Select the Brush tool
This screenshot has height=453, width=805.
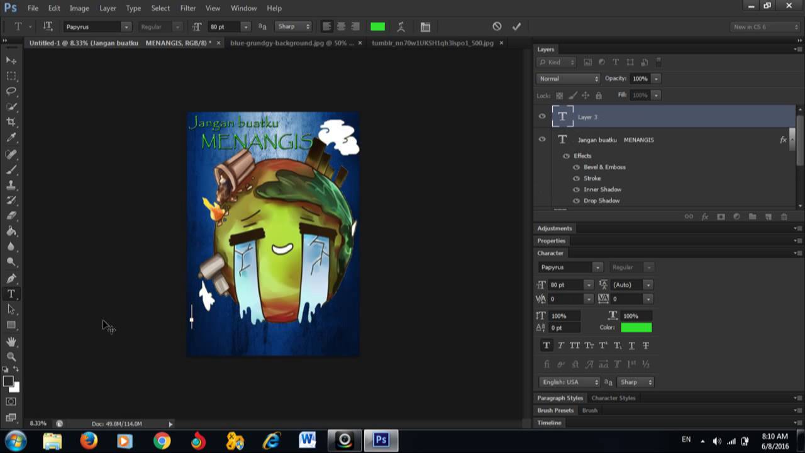[x=11, y=169]
